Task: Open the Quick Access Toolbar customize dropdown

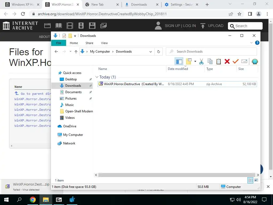Action: pyautogui.click(x=75, y=36)
